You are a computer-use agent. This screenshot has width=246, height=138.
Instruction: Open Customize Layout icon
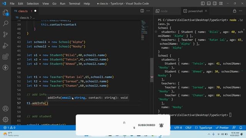click(x=221, y=3)
